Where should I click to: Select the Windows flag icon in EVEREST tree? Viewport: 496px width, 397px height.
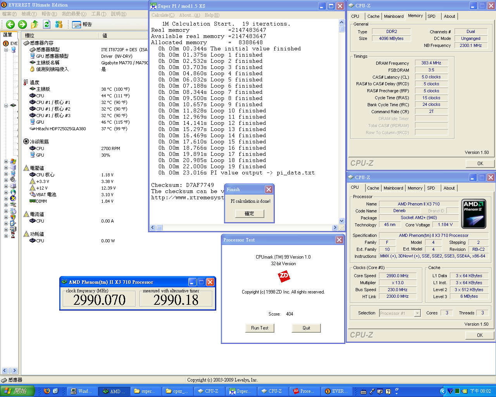coord(13,161)
